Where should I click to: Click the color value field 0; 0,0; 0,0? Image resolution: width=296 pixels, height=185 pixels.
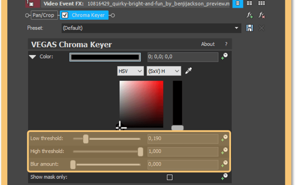coord(183,57)
